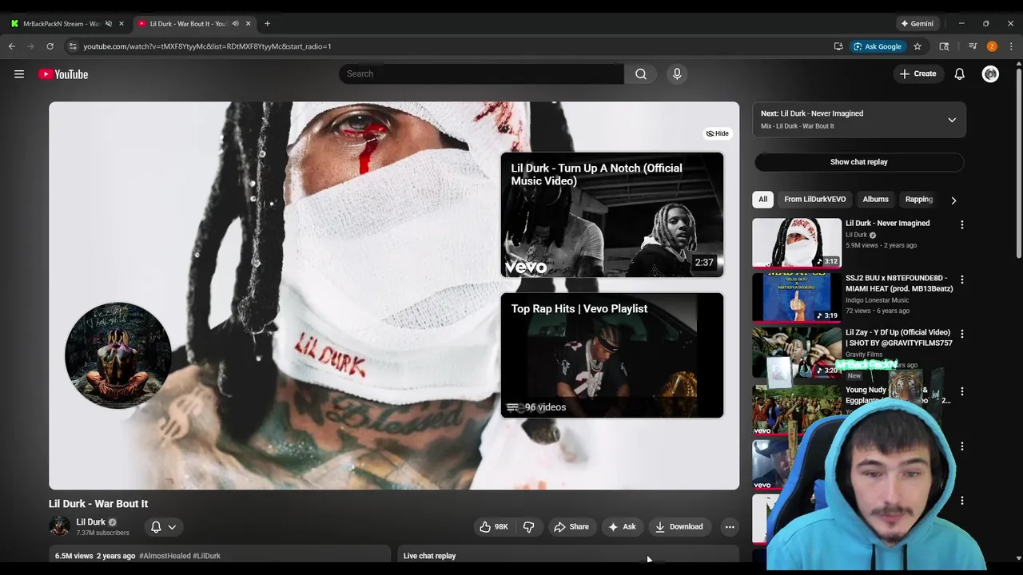
Task: Click Show chat replay button
Action: point(859,162)
